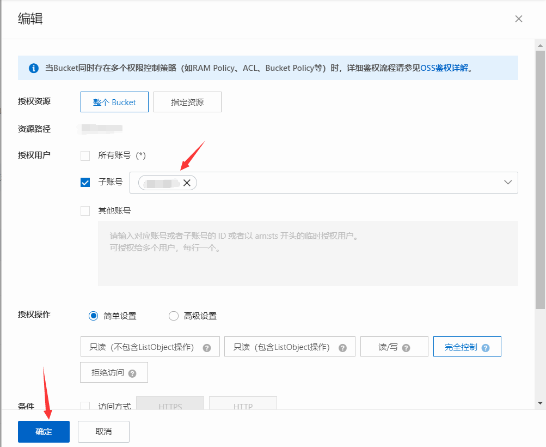
Task: Click the blue info icon in banner
Action: click(x=34, y=68)
